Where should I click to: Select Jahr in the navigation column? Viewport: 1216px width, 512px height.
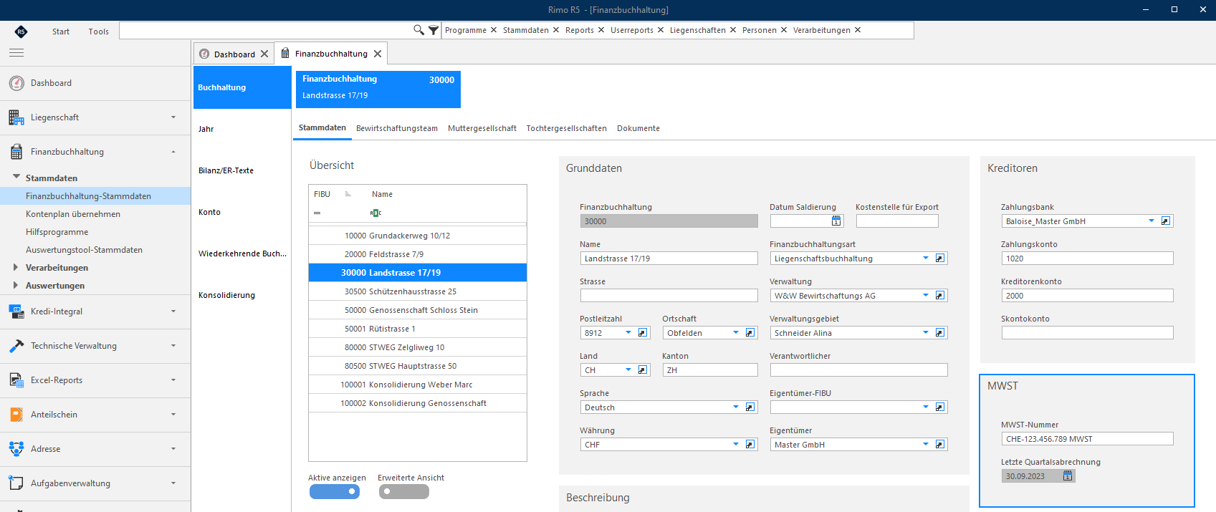242,129
